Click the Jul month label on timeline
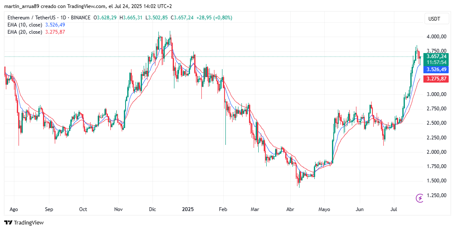455x230 pixels. point(394,209)
